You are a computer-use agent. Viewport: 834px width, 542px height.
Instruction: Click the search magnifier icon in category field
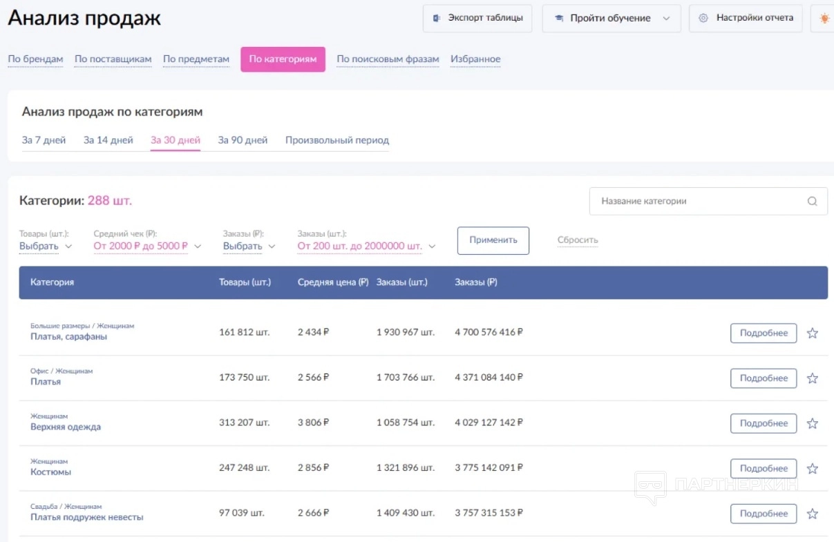(812, 202)
